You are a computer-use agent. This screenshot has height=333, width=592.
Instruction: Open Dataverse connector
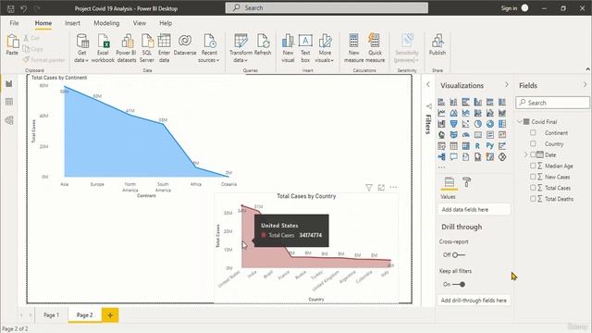coord(185,45)
